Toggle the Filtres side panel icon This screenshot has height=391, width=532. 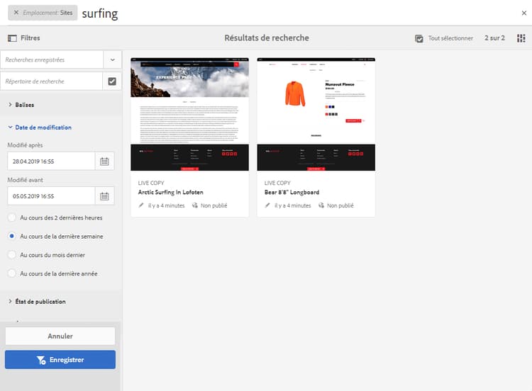pyautogui.click(x=12, y=38)
